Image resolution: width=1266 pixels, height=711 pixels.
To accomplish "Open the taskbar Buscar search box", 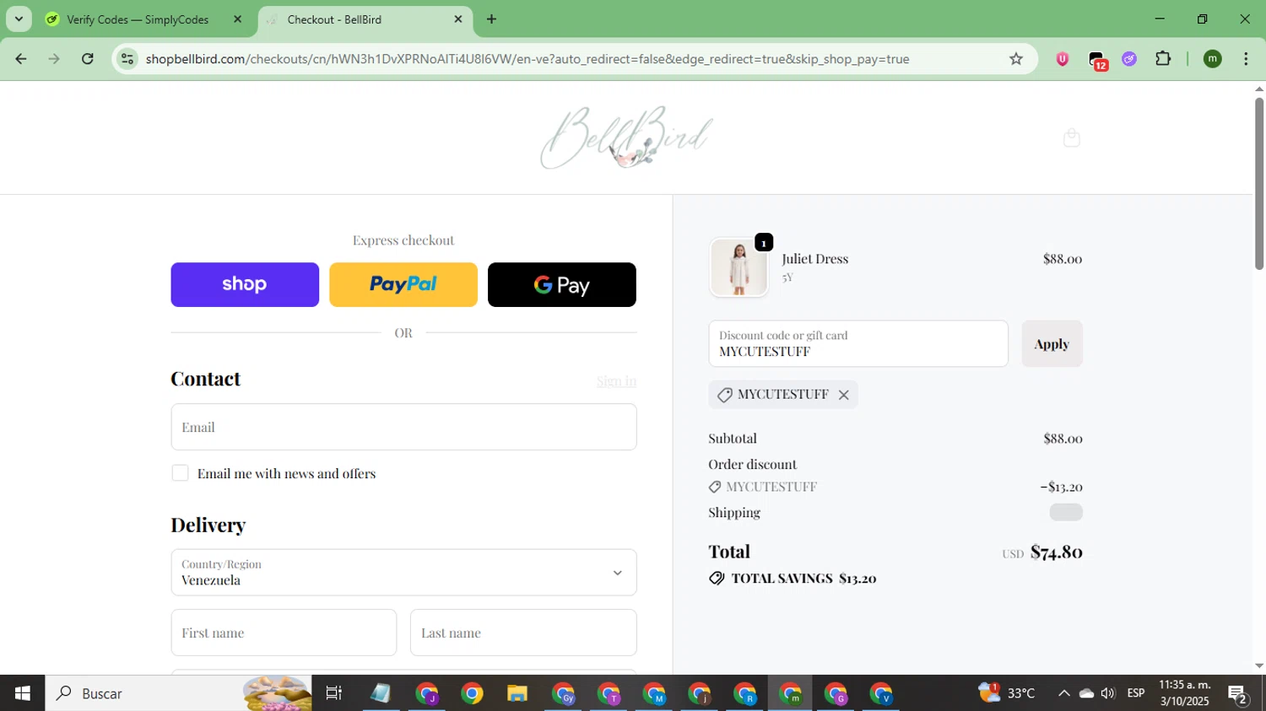I will click(x=178, y=693).
